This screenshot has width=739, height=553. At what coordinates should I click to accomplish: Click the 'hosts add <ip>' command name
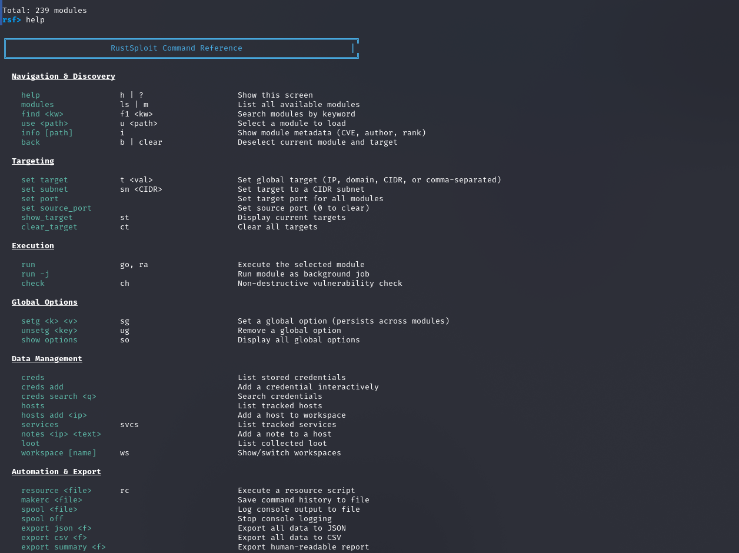click(x=54, y=415)
